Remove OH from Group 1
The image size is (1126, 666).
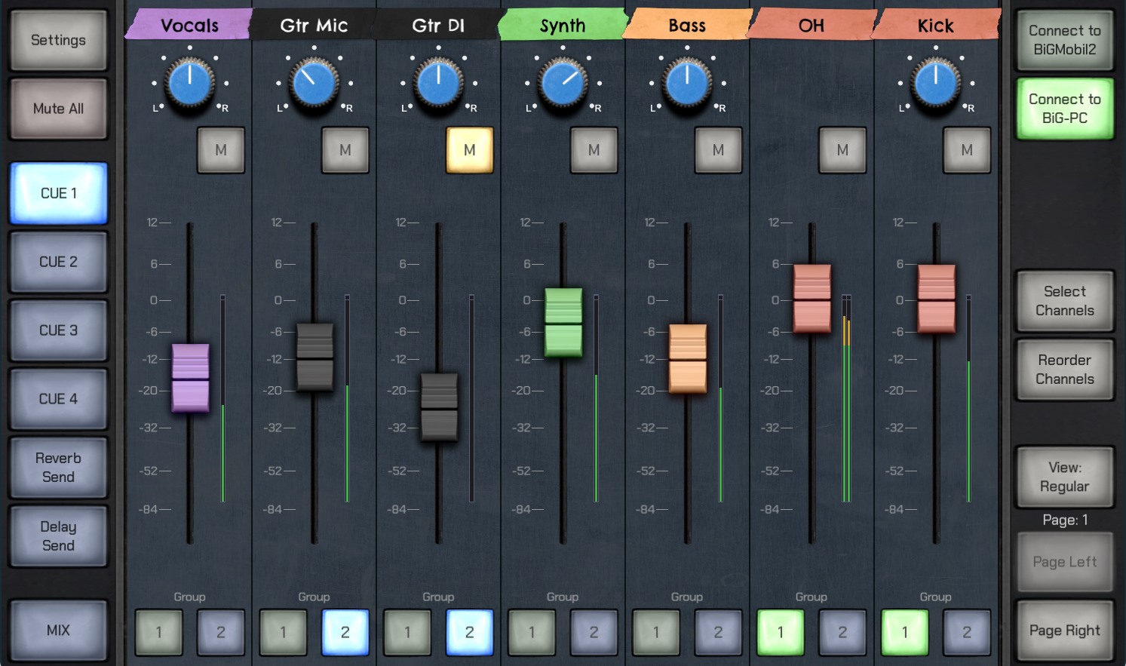[781, 632]
